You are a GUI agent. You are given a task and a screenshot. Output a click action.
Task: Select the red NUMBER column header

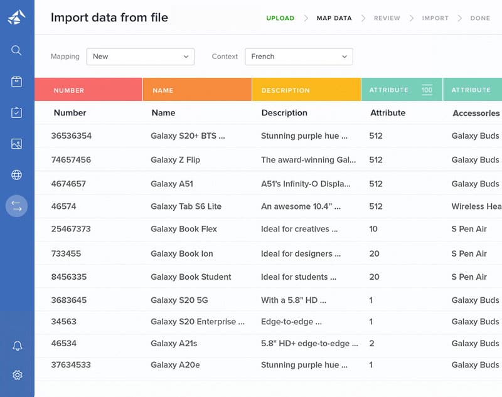coord(88,90)
